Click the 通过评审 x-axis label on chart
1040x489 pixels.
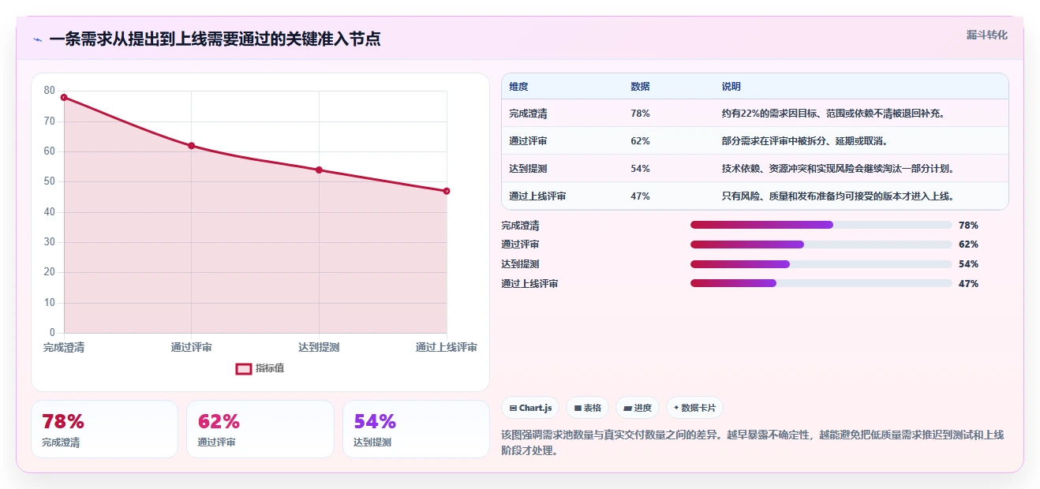tap(191, 348)
